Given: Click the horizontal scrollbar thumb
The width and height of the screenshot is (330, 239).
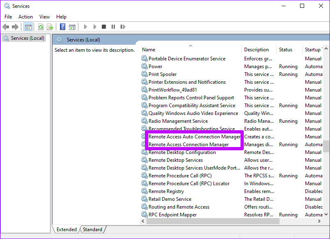Looking at the screenshot, I should point(213,221).
